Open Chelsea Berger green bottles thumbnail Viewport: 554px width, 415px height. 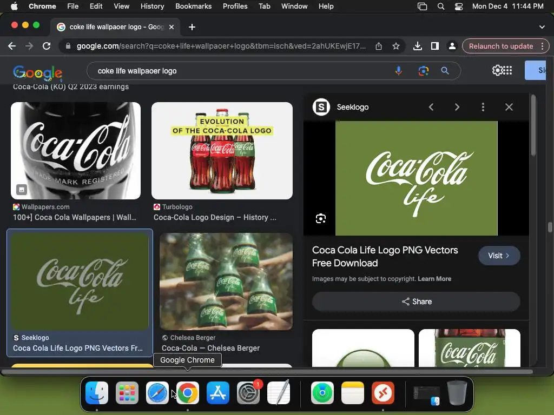pos(226,281)
